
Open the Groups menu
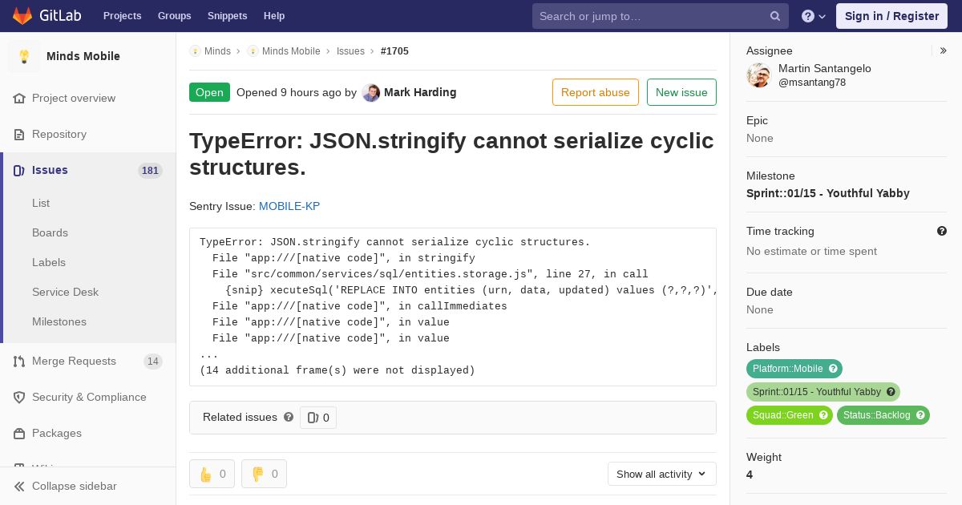[x=174, y=16]
